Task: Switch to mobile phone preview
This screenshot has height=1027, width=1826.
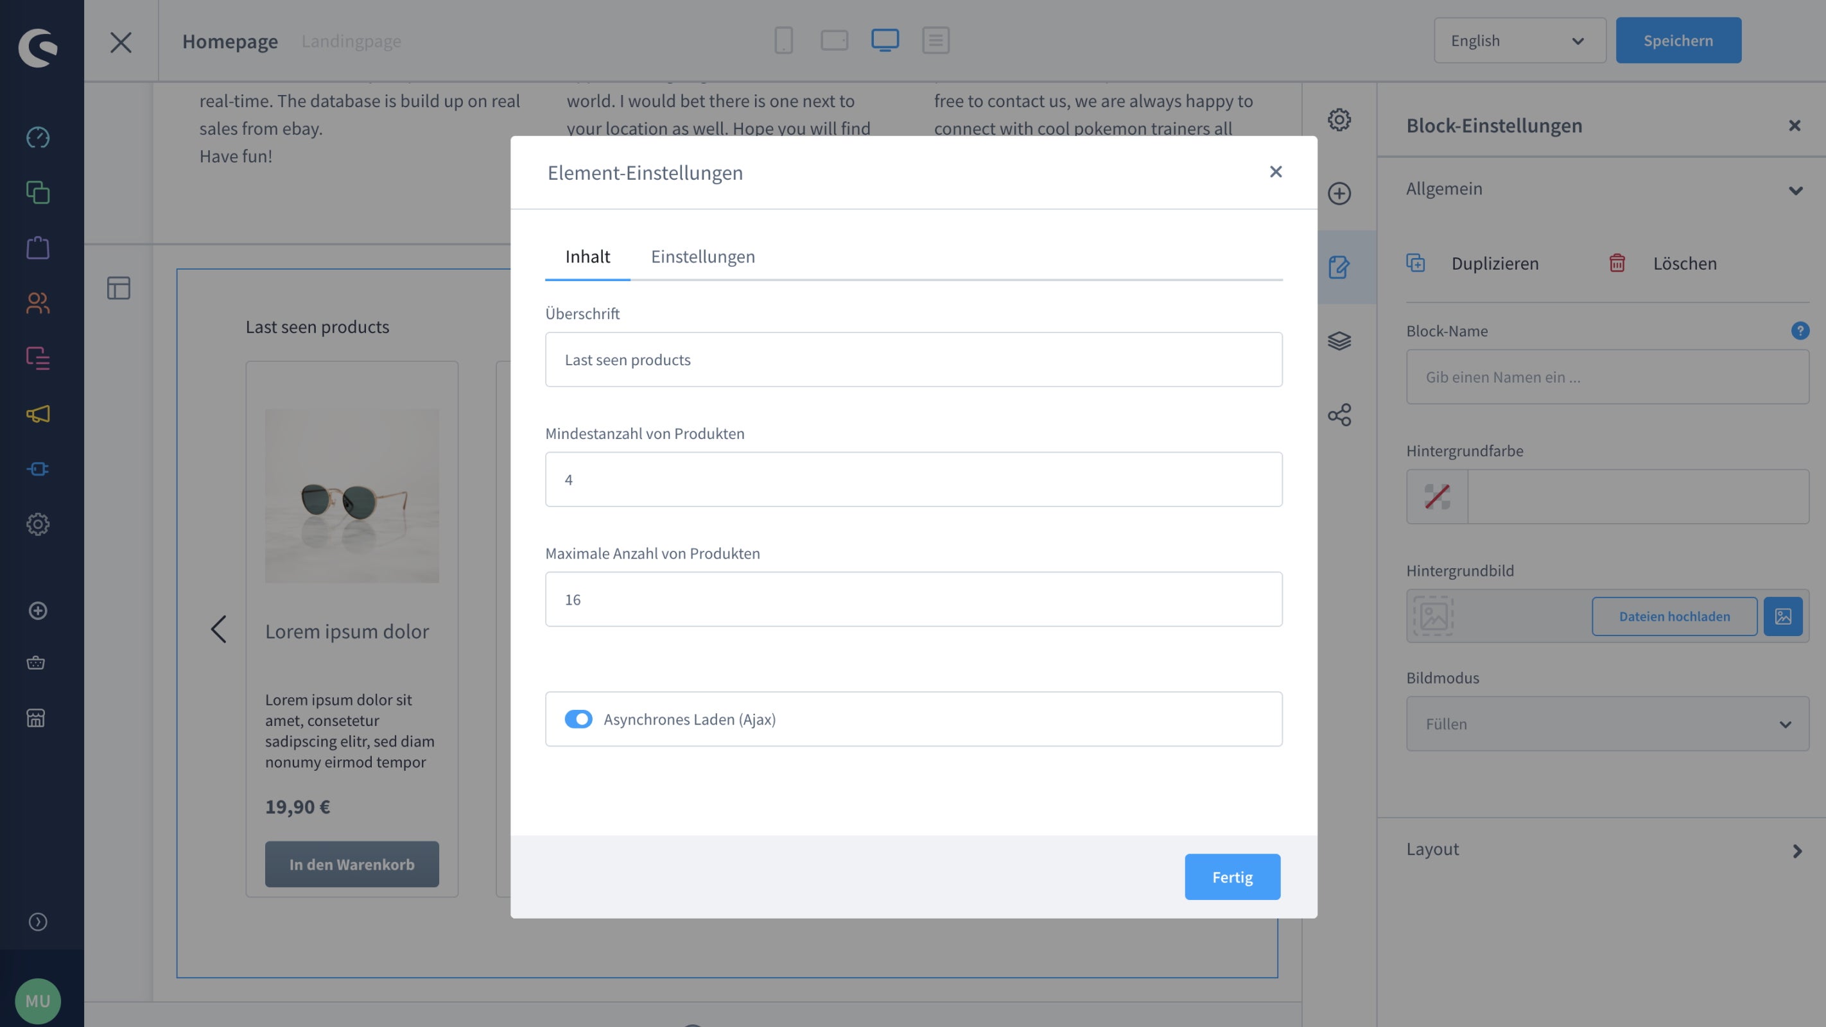Action: click(783, 40)
